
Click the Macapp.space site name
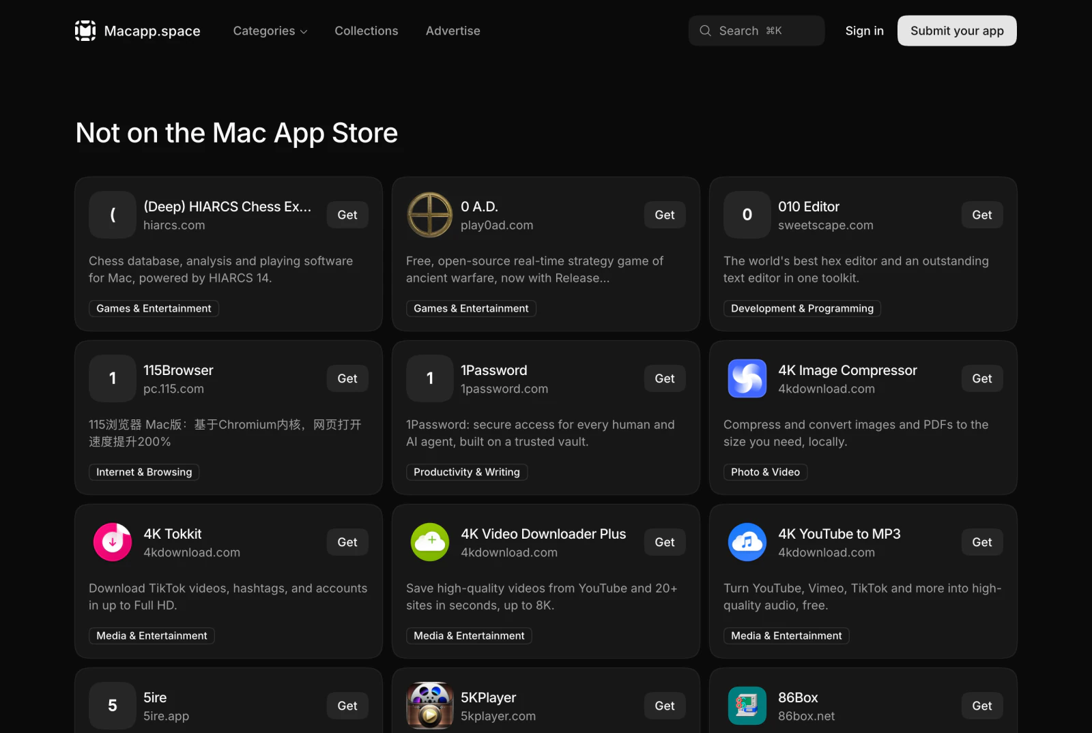[x=152, y=31]
